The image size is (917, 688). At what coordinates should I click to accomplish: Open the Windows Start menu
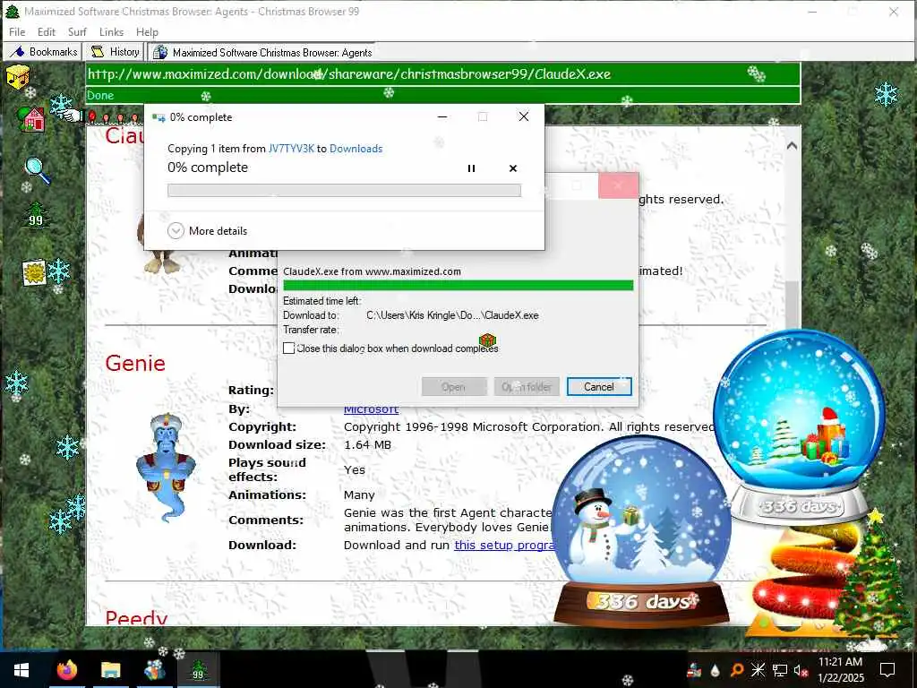21,670
